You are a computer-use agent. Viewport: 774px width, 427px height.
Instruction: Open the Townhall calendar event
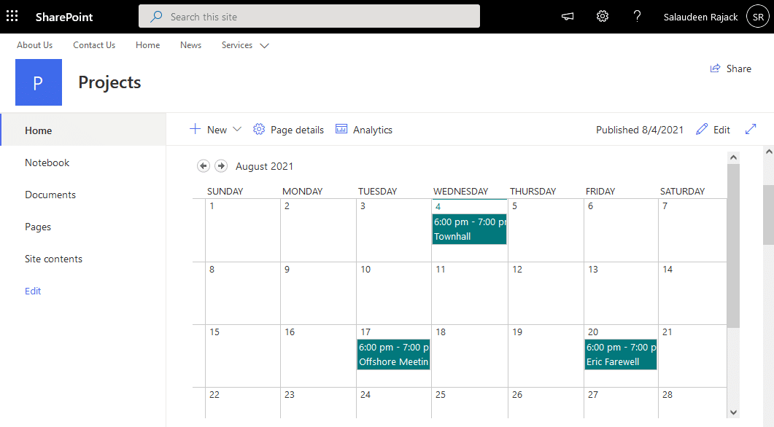pos(469,229)
